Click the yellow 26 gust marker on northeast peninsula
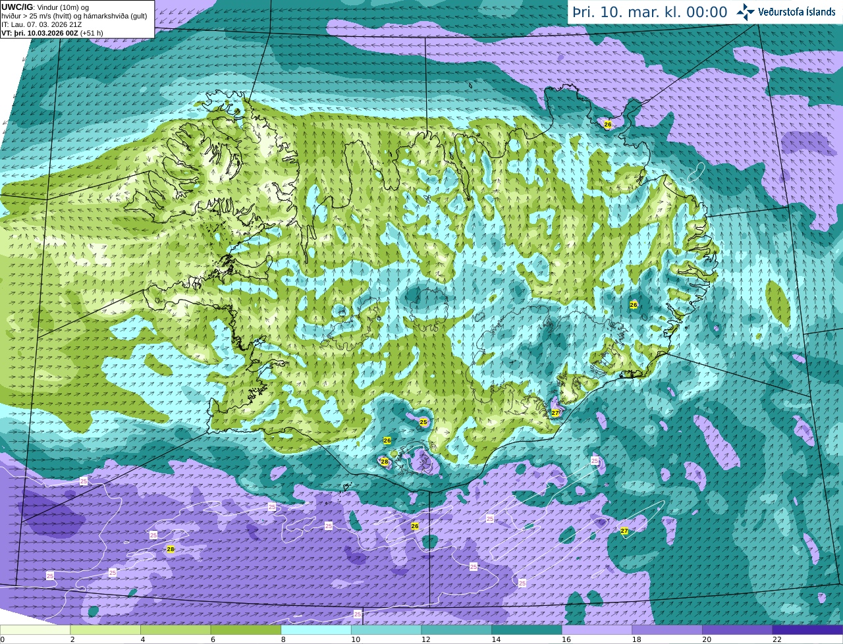Image resolution: width=843 pixels, height=644 pixels. tap(608, 124)
